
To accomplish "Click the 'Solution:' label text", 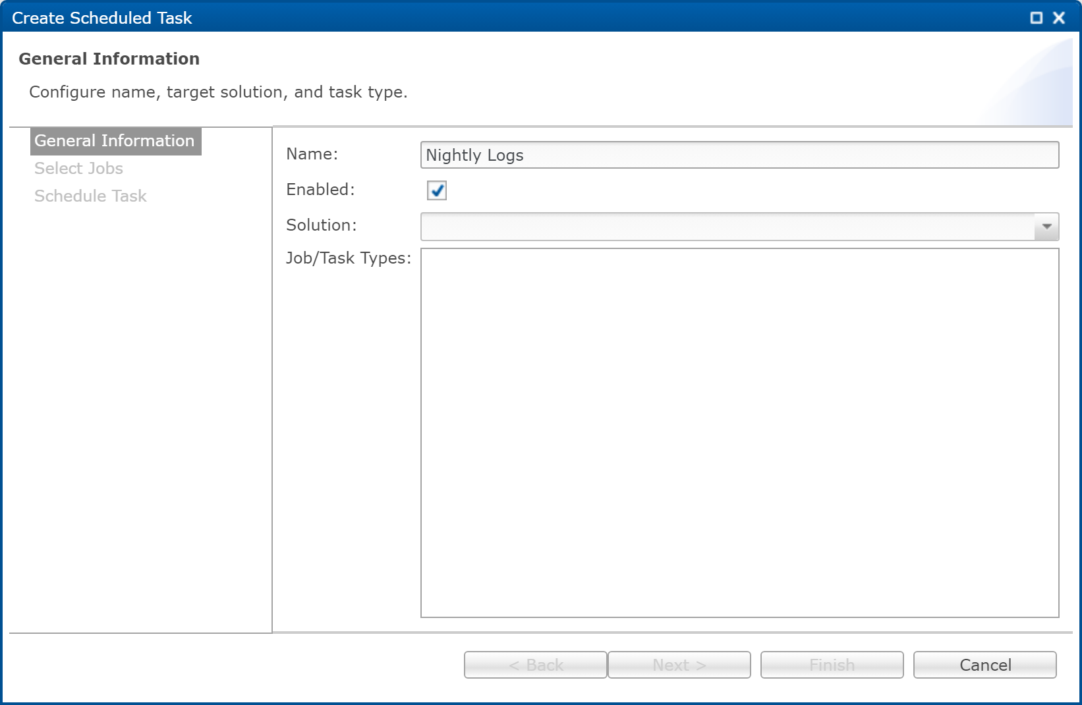I will click(x=321, y=225).
